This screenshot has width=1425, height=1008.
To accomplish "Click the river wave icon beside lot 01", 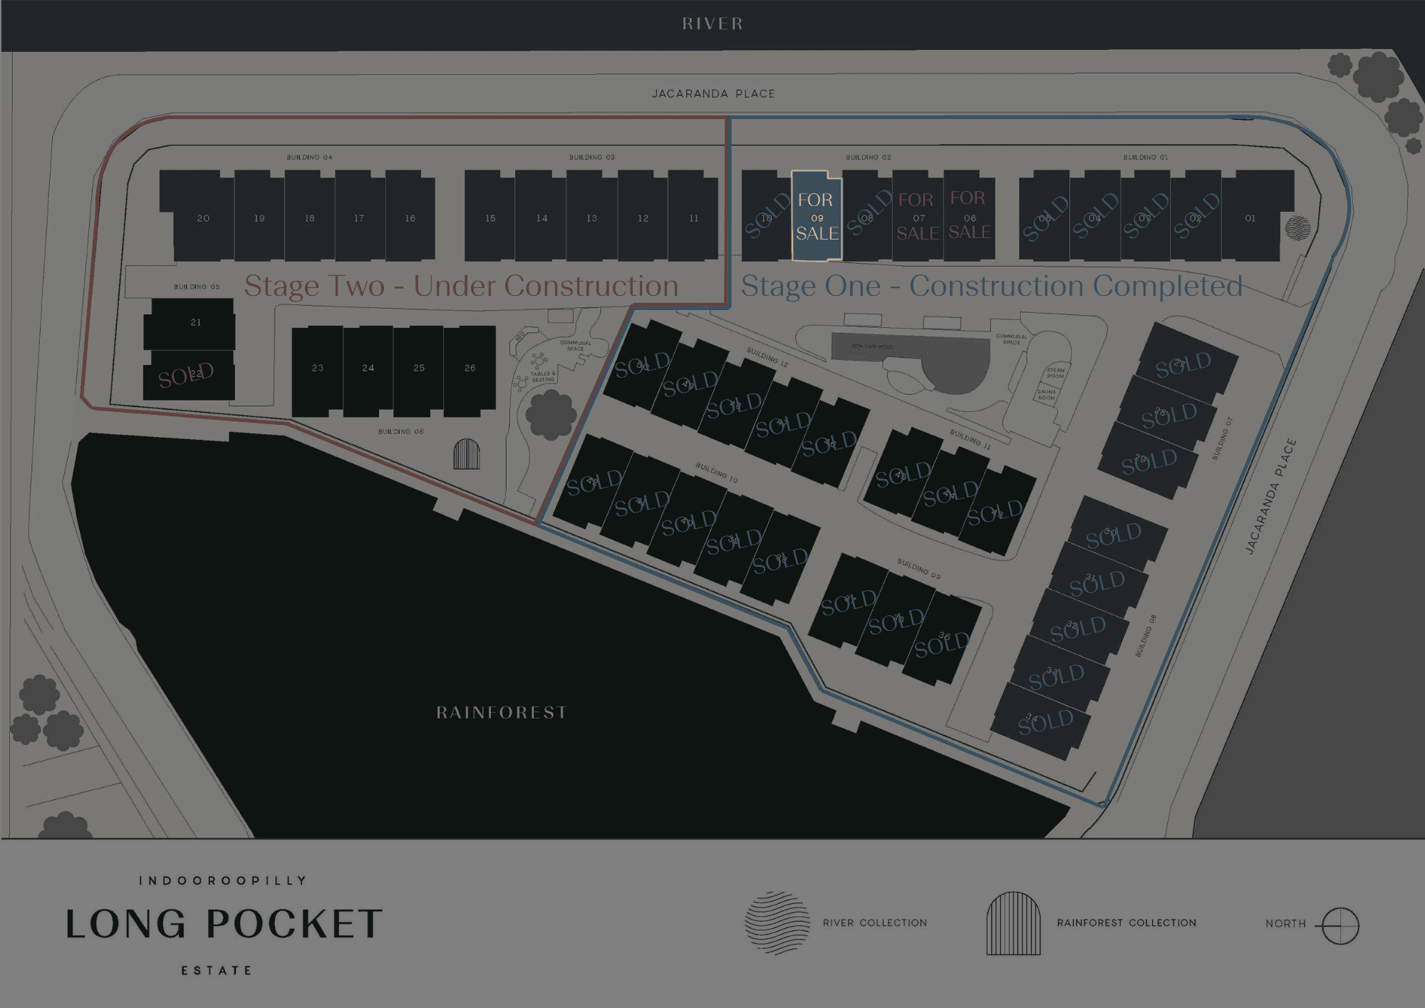I will 1297,228.
